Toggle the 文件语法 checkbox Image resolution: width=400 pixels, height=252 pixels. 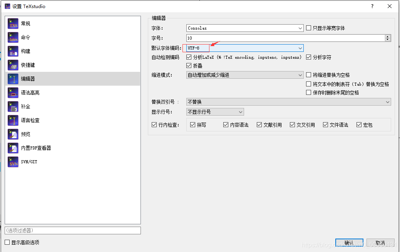click(325, 125)
